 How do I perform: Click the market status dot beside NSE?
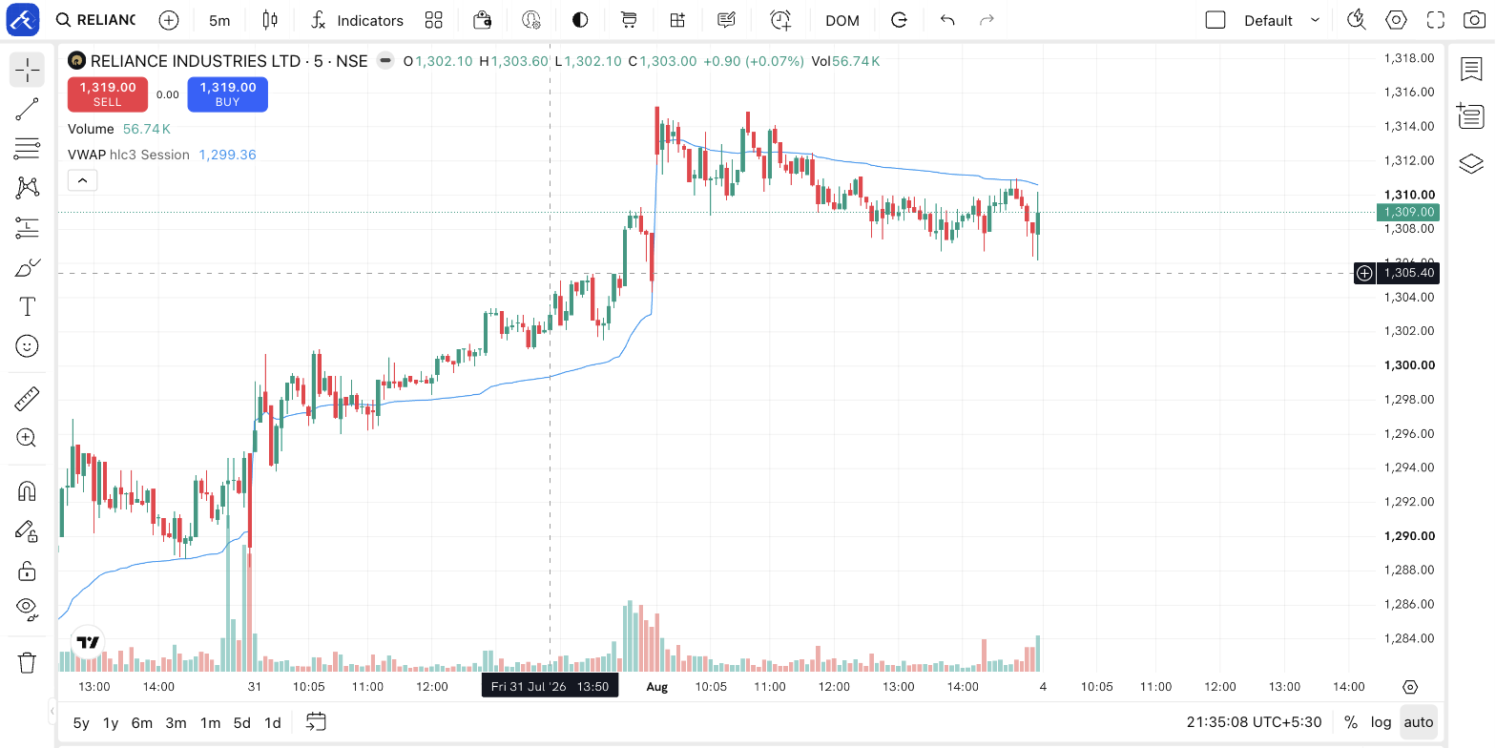point(385,61)
